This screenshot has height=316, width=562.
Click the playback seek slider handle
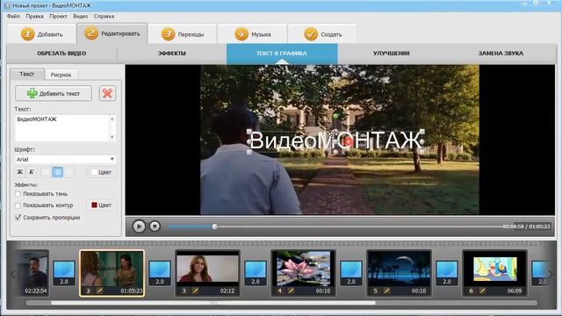point(214,226)
